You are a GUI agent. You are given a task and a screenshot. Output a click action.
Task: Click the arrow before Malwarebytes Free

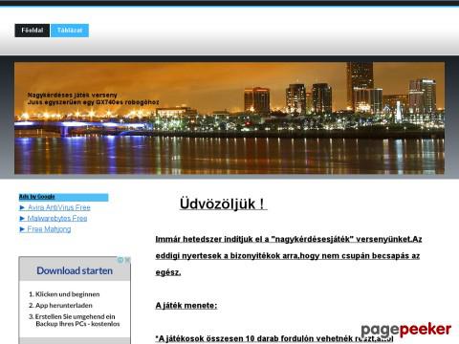22,219
